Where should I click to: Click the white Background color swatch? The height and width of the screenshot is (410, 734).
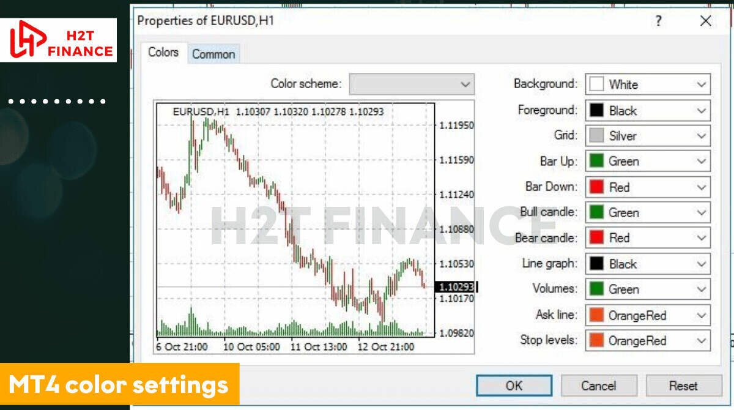pos(596,84)
